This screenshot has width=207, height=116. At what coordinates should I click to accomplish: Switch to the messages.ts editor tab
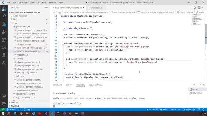coord(96,8)
